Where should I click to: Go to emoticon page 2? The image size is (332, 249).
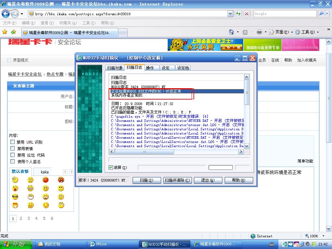point(21,218)
